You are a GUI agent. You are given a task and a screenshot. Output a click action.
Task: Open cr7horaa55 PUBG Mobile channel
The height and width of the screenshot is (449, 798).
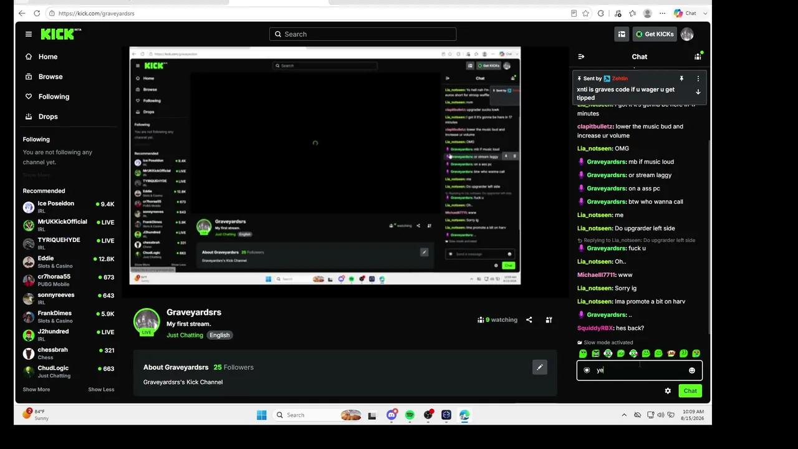(69, 280)
